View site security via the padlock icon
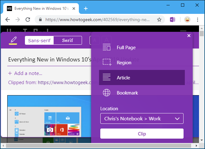 tap(40, 20)
